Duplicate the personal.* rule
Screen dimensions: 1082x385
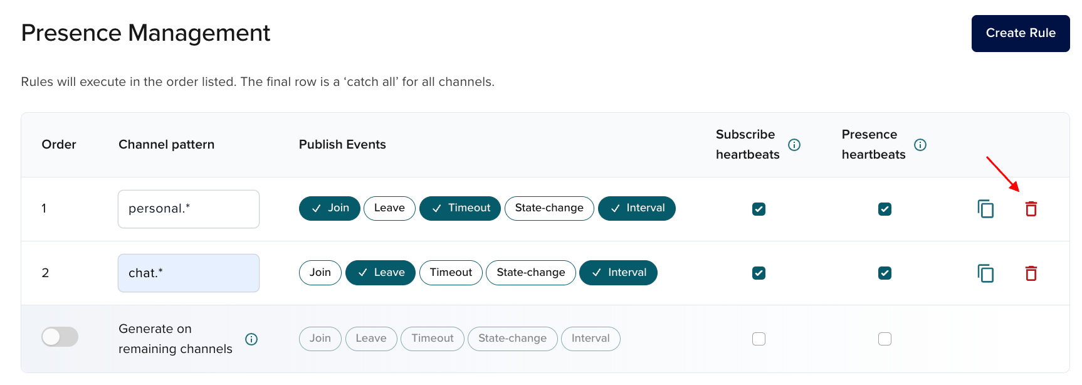(985, 209)
